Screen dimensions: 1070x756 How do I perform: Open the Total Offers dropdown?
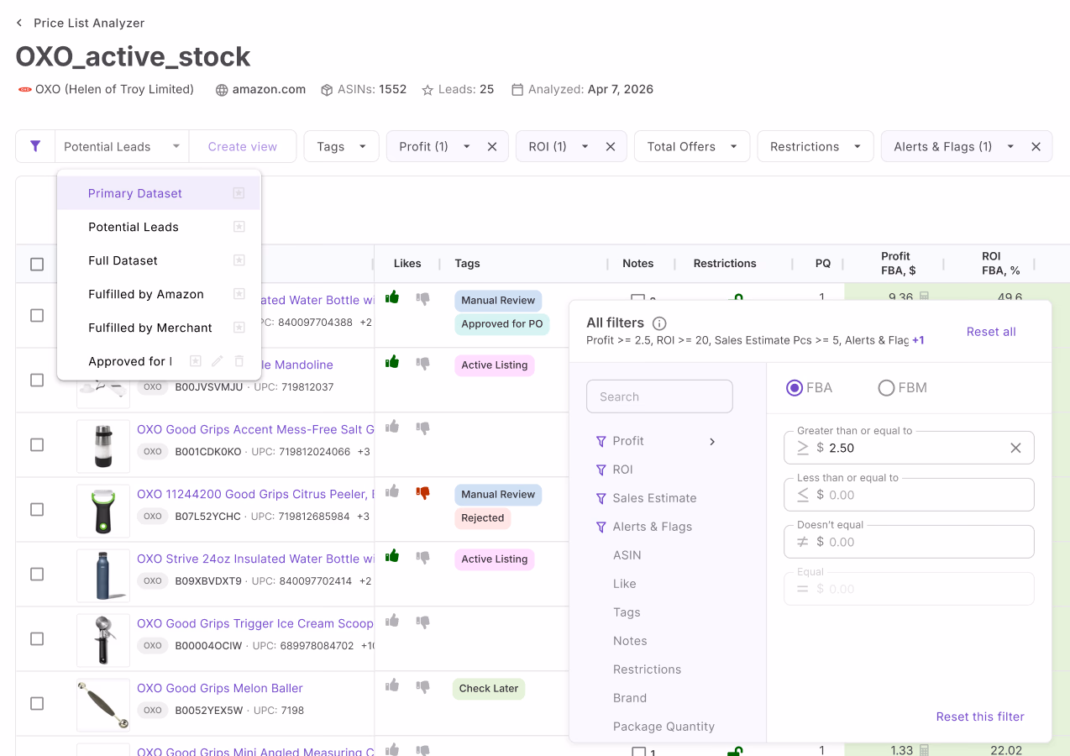[692, 146]
